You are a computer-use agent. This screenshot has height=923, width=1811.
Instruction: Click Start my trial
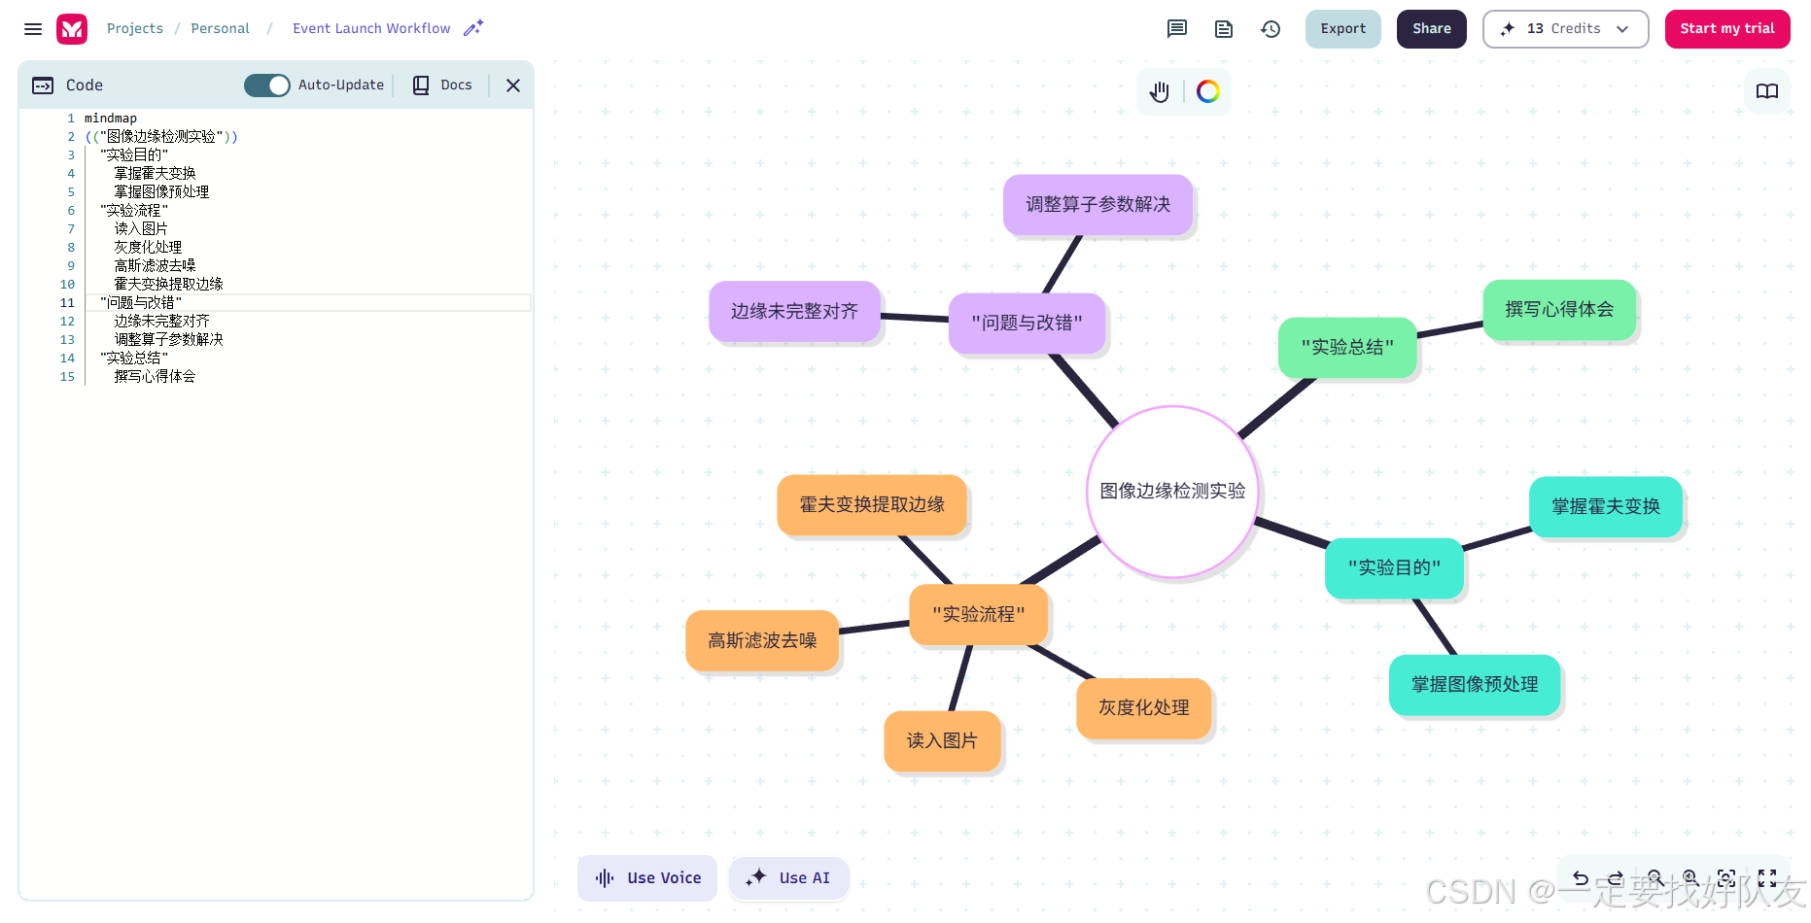(x=1727, y=29)
